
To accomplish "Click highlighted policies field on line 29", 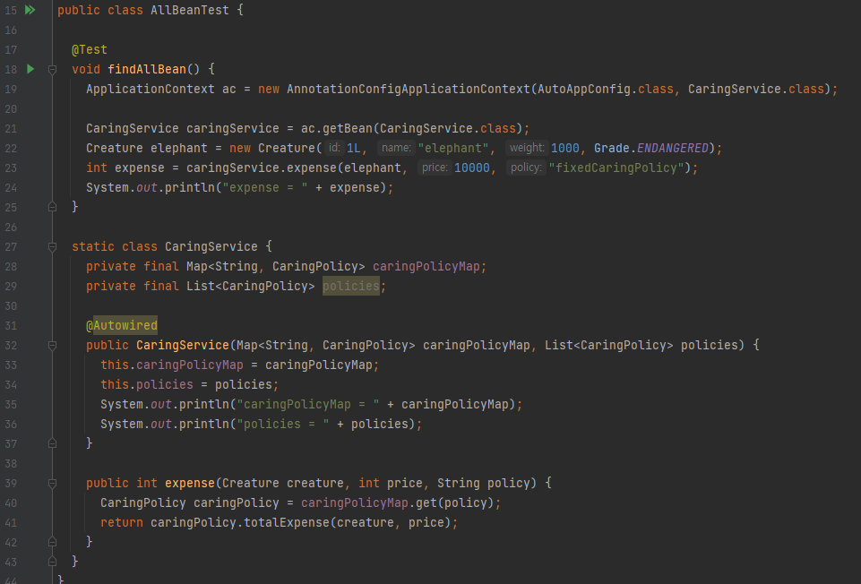I will [x=351, y=286].
